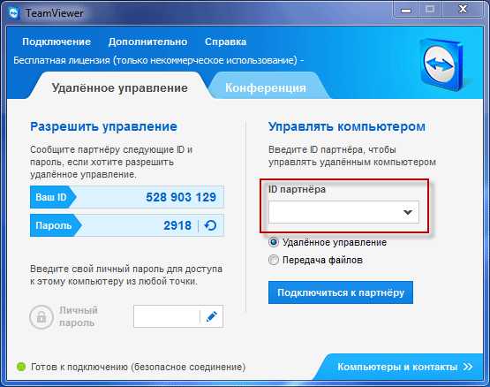The image size is (490, 387).
Task: Click the lock icon next to Личный пароль
Action: pyautogui.click(x=41, y=316)
